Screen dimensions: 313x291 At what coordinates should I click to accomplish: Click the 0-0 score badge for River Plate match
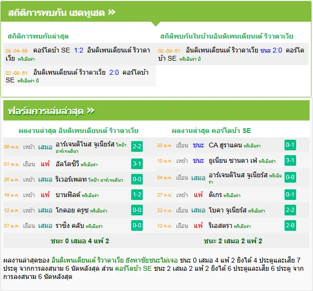click(137, 179)
